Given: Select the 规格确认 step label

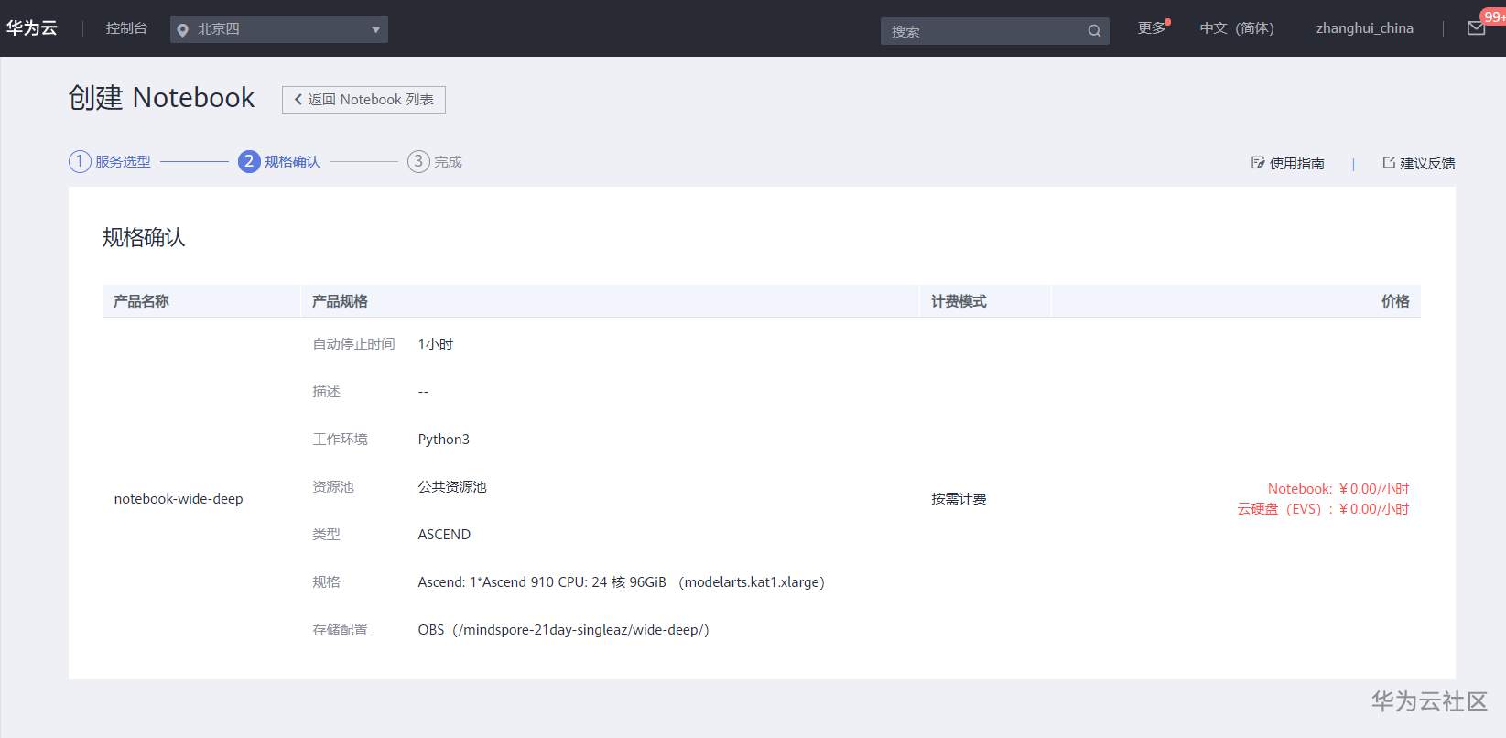Looking at the screenshot, I should click(x=292, y=162).
